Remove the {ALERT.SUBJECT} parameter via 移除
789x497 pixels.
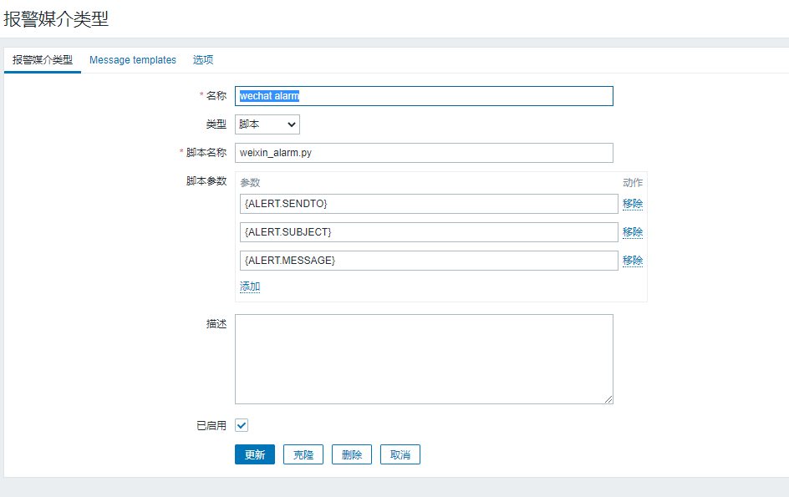click(x=633, y=232)
